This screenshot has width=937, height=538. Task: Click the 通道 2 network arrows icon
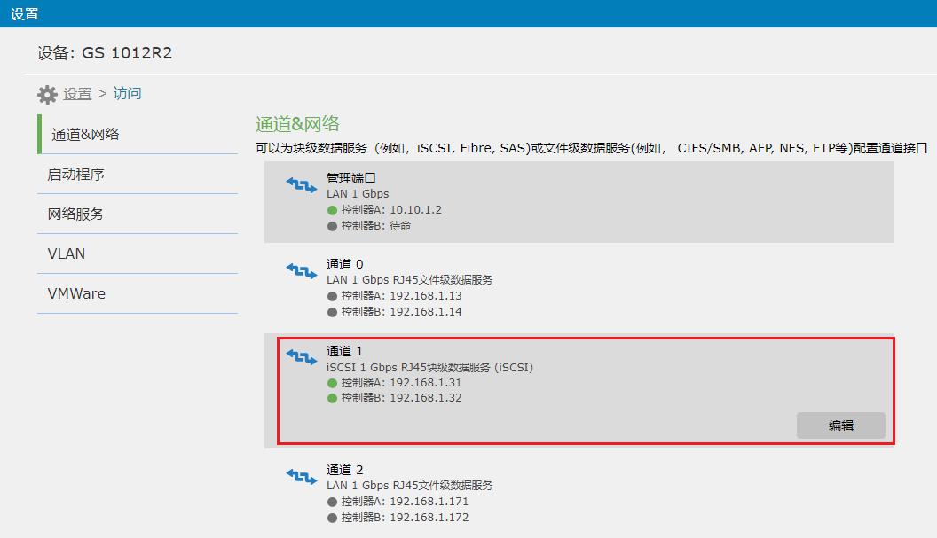click(301, 475)
